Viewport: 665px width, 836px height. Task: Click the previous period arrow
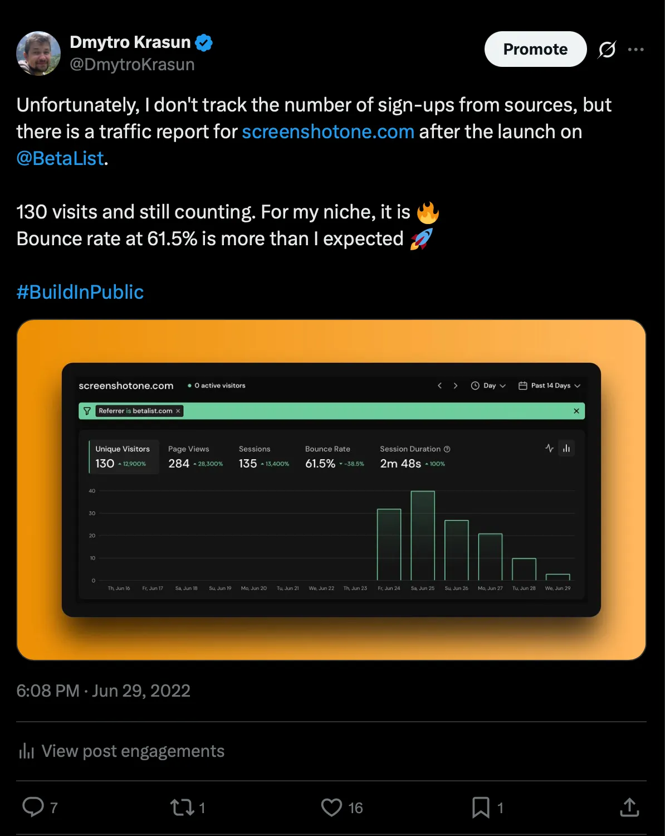[x=439, y=385]
